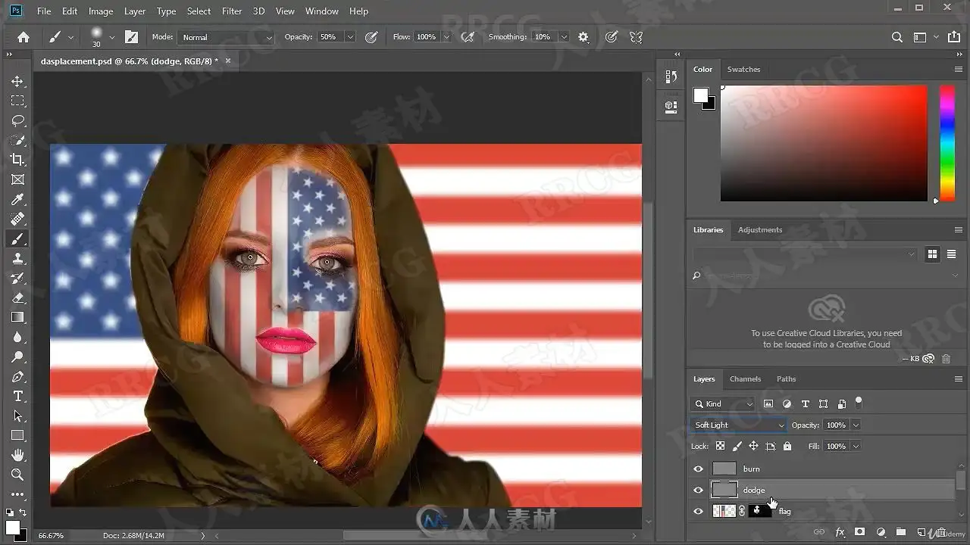The width and height of the screenshot is (970, 545).
Task: Hide the dodge layer
Action: pos(699,490)
